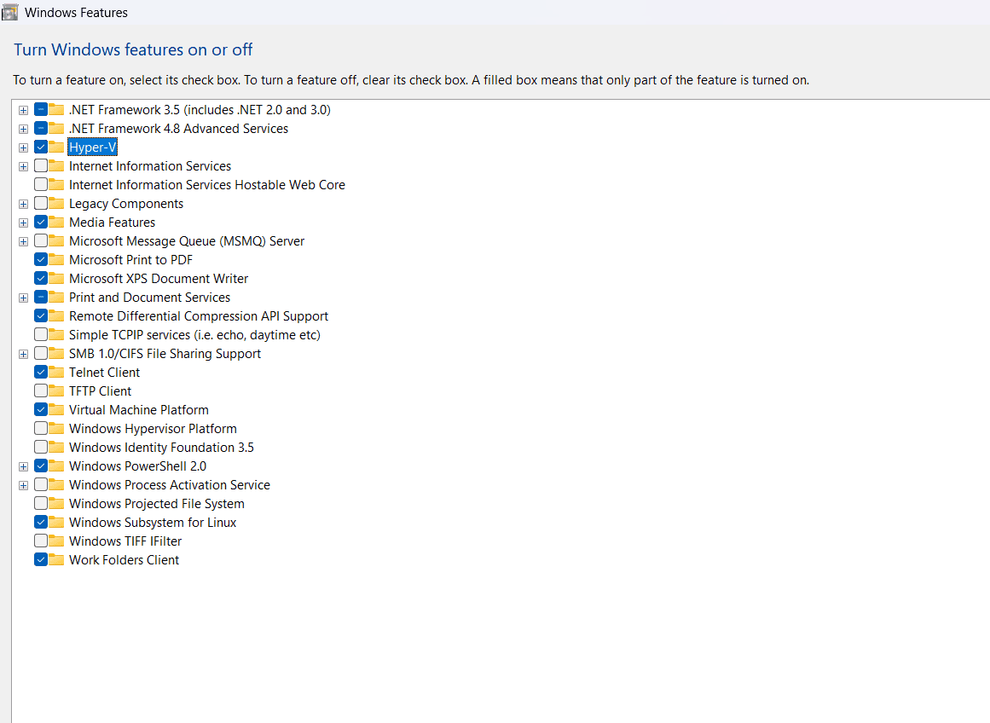Click the folder icon beside Hyper-V
This screenshot has height=723, width=990.
click(x=57, y=147)
